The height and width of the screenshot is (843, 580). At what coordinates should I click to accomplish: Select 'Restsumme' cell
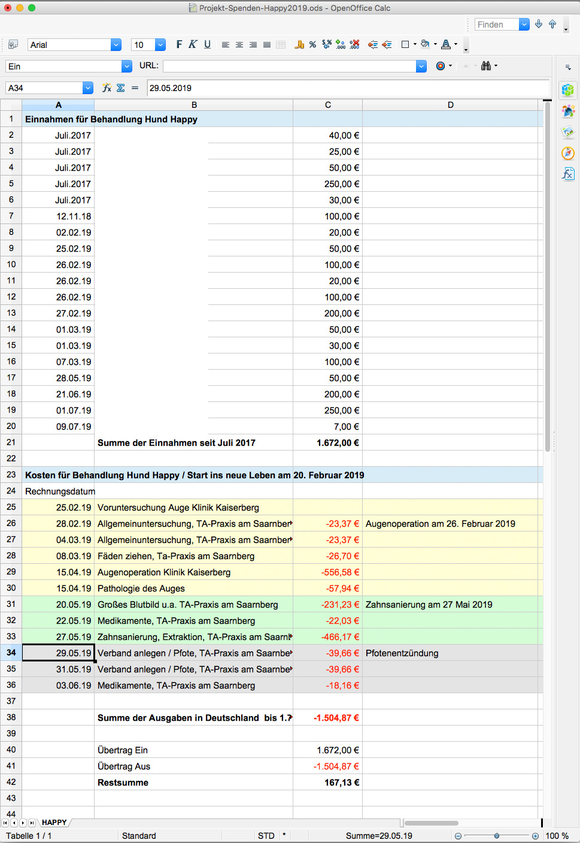point(193,782)
